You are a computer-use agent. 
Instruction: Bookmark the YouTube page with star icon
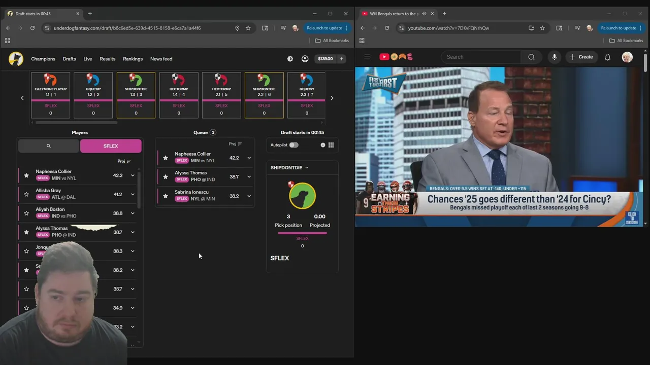point(542,28)
